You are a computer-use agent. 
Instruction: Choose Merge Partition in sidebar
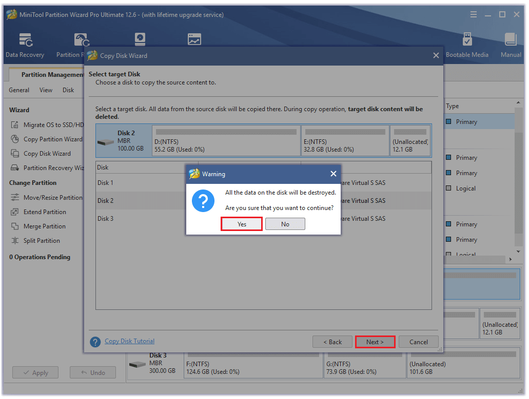pos(38,226)
